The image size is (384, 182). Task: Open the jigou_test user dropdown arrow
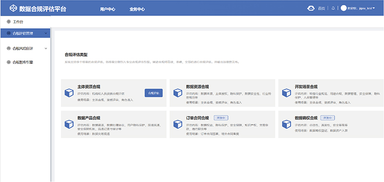374,8
